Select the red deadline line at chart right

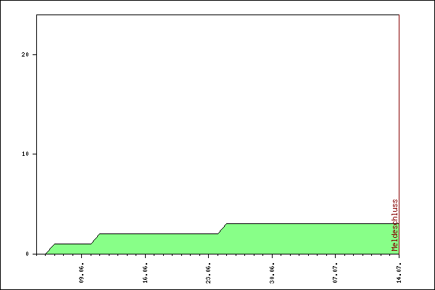pyautogui.click(x=399, y=109)
